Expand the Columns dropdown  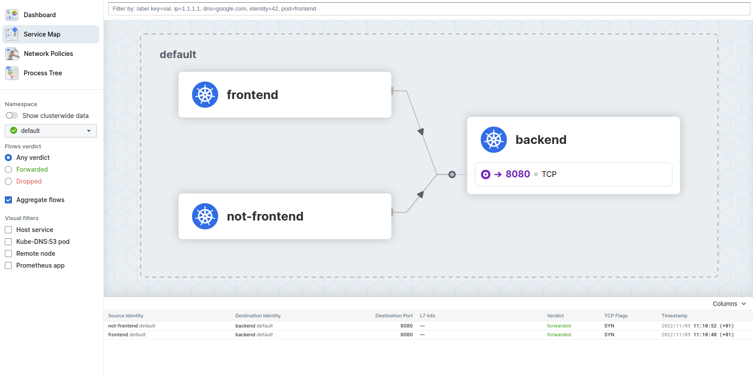coord(729,304)
